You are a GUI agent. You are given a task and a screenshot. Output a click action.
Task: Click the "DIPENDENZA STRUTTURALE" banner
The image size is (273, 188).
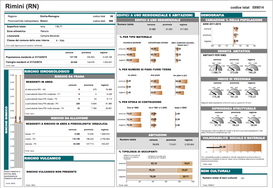(x=234, y=109)
